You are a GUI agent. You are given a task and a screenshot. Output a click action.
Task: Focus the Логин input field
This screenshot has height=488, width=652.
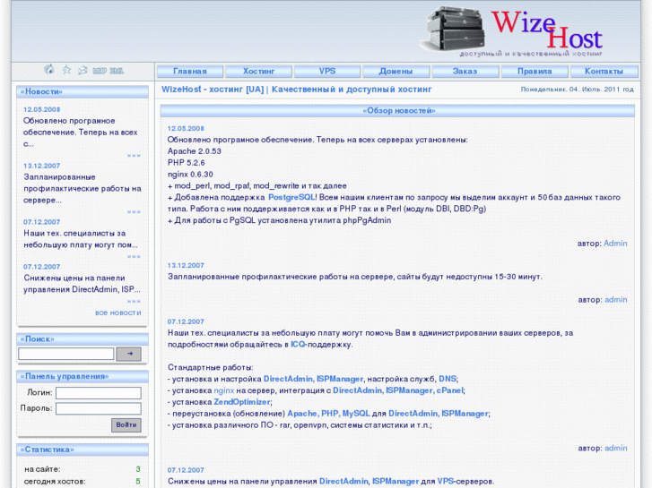click(99, 393)
